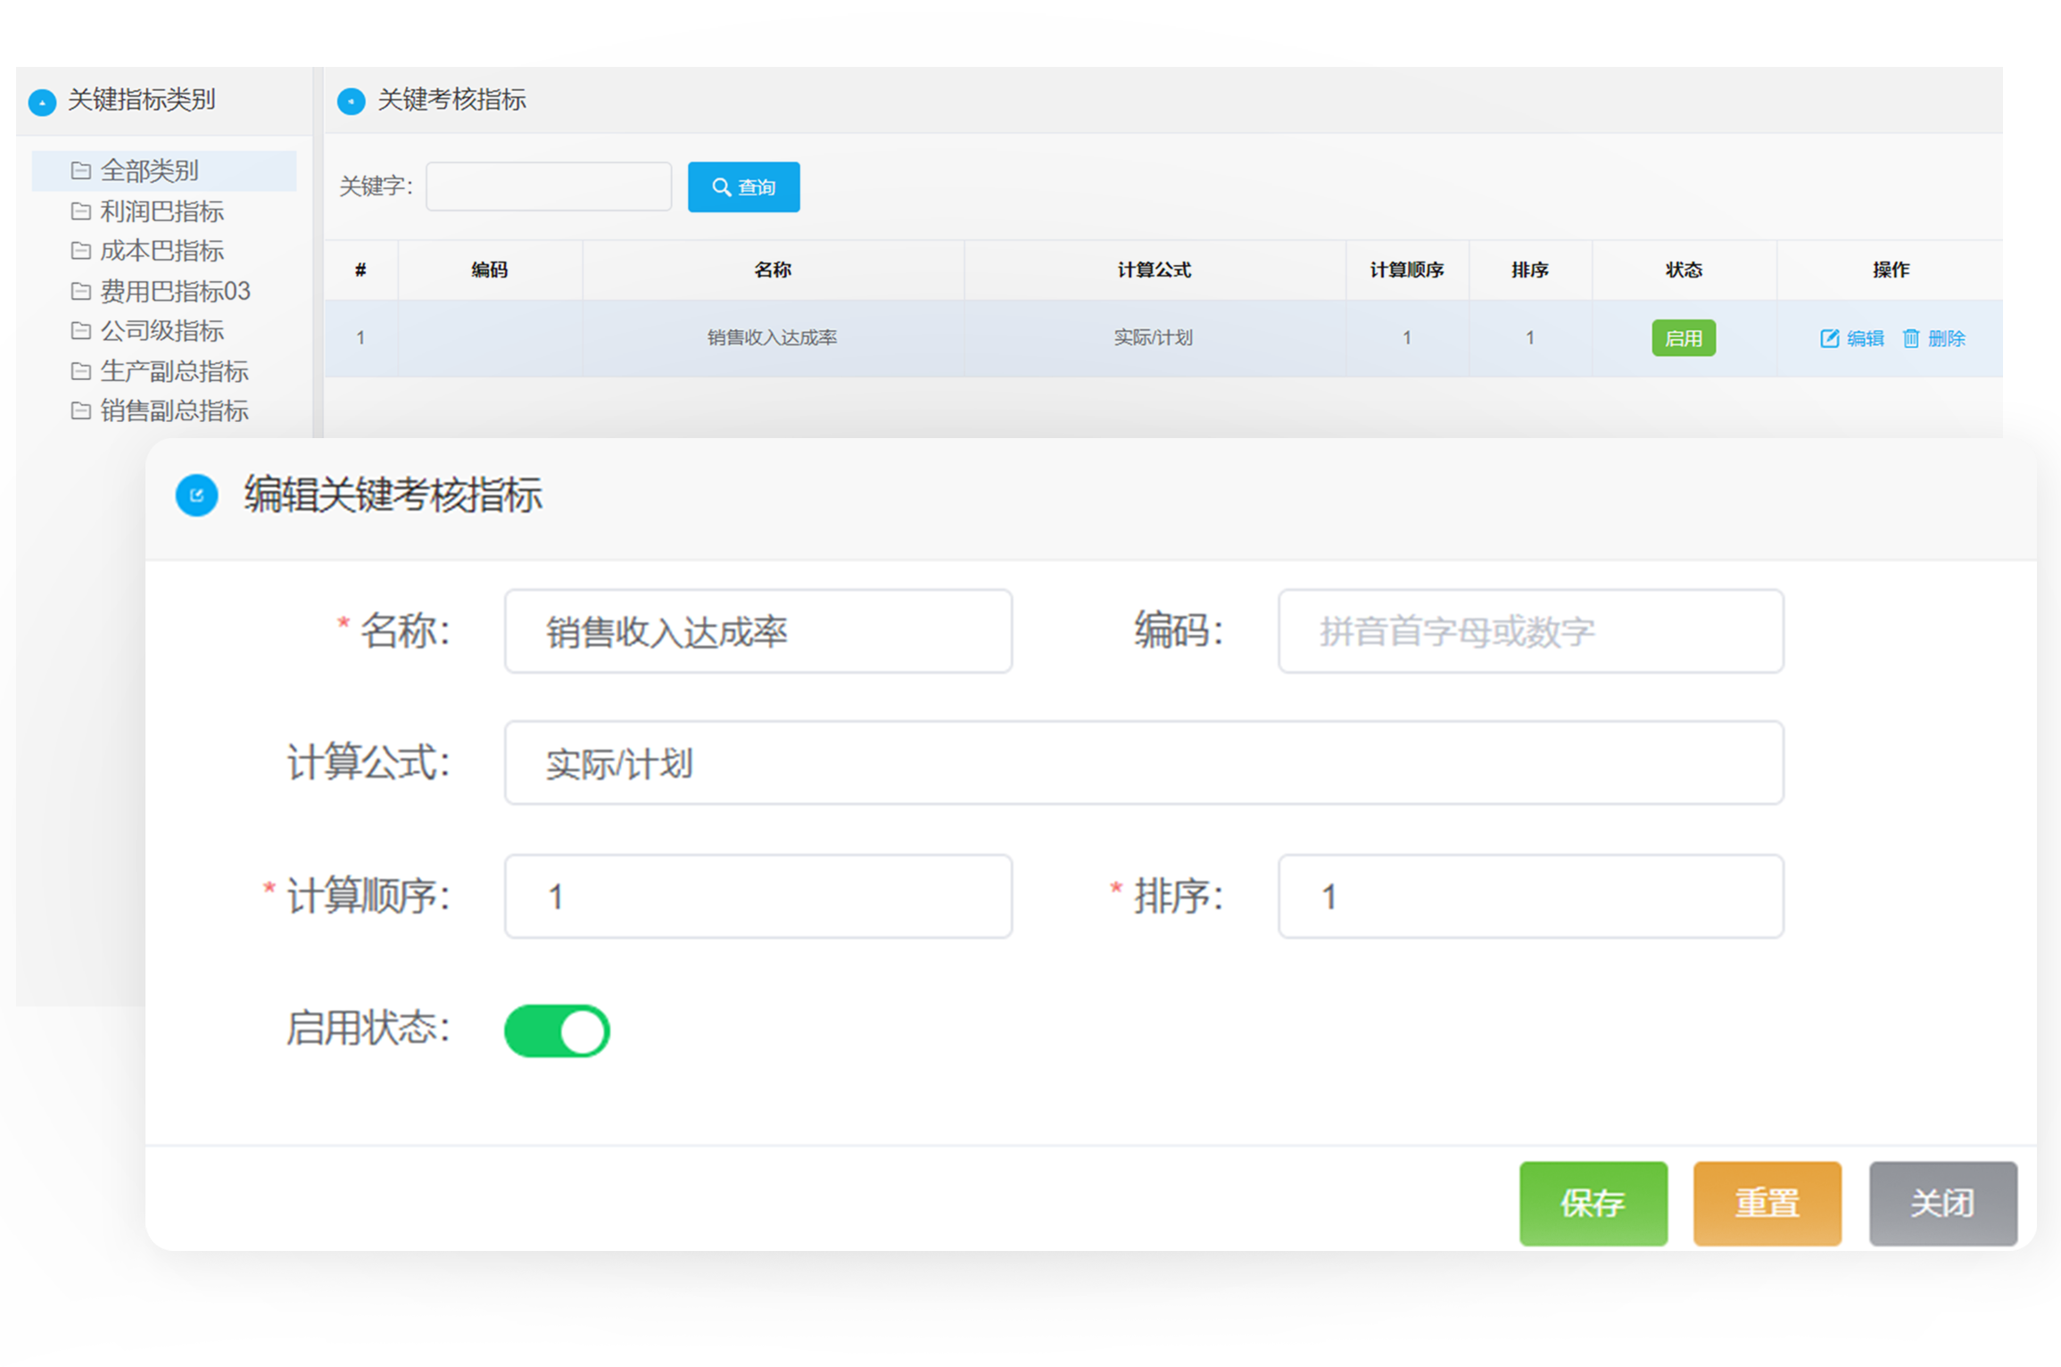Image resolution: width=2061 pixels, height=1367 pixels.
Task: Focus the 关键字 search input field
Action: point(549,187)
